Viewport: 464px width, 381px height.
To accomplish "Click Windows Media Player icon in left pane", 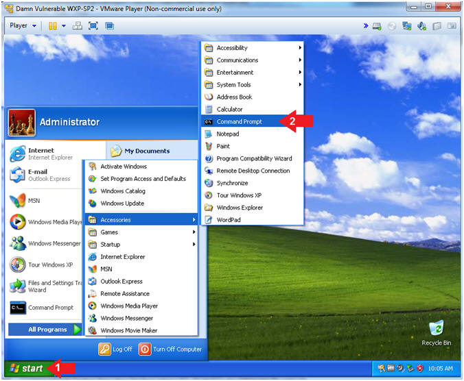I will (17, 222).
